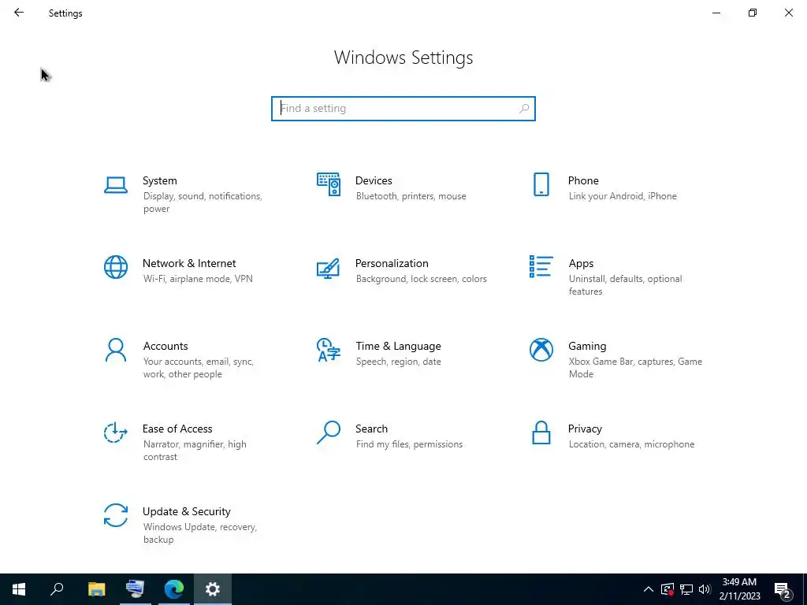Click the search magnifier inside Find a setting
The width and height of the screenshot is (807, 605).
(524, 109)
